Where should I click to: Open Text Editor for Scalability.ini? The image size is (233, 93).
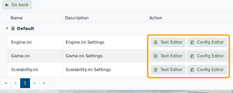(x=168, y=69)
